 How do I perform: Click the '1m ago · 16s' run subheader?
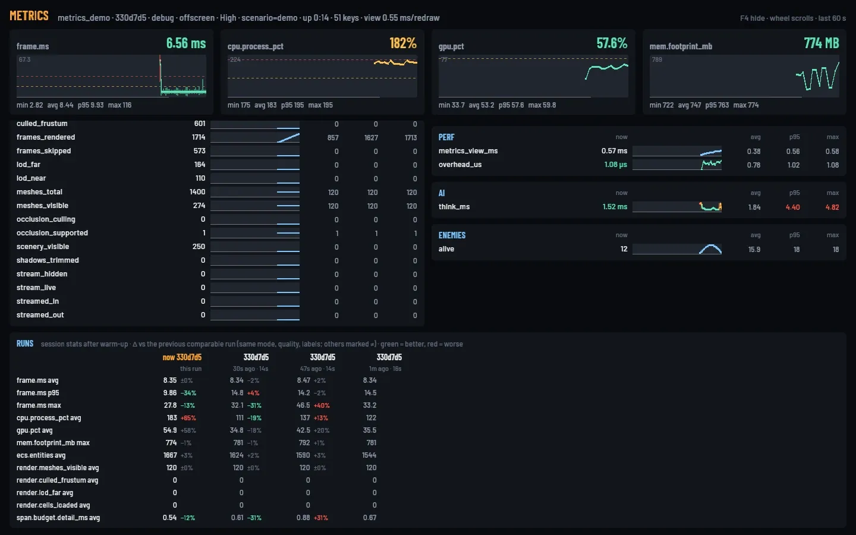pos(385,369)
